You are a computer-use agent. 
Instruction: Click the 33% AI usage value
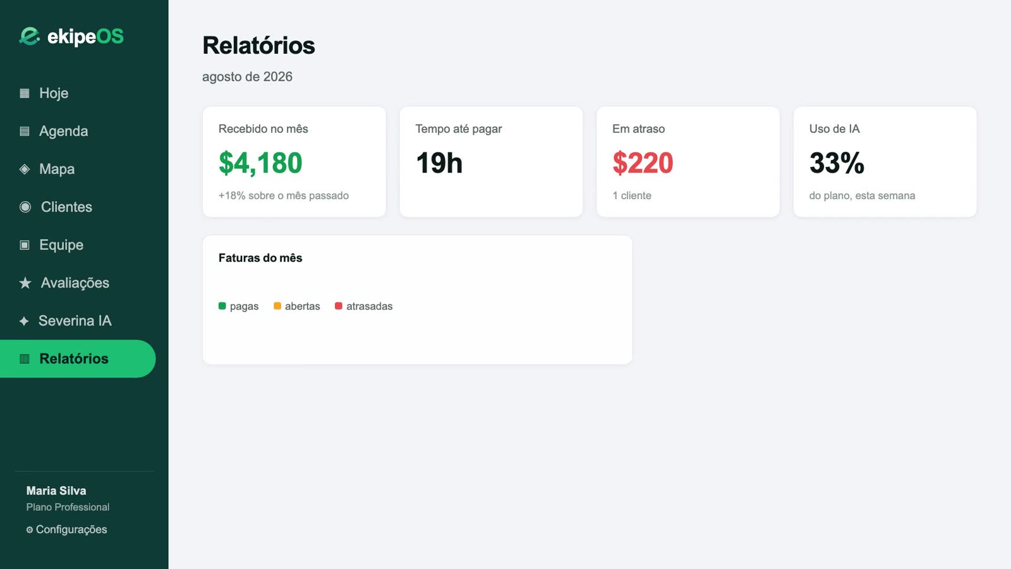pos(837,163)
